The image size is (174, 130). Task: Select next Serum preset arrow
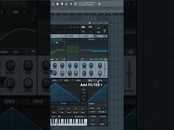[78, 27]
